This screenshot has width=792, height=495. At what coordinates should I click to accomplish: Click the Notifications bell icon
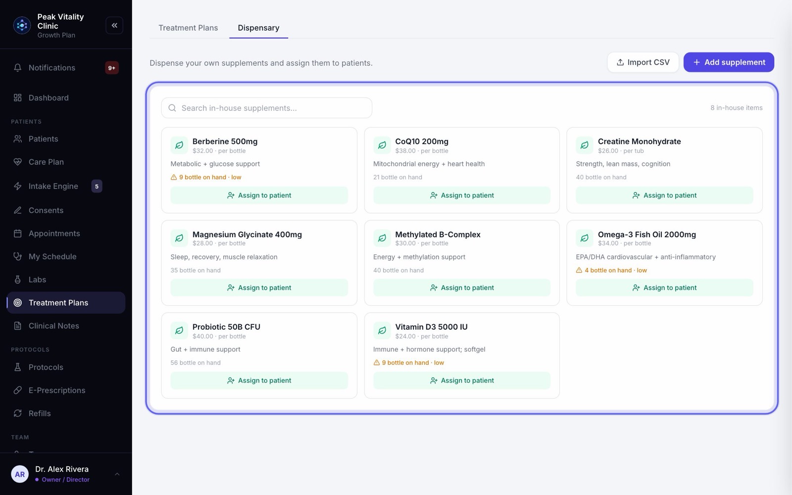click(18, 68)
